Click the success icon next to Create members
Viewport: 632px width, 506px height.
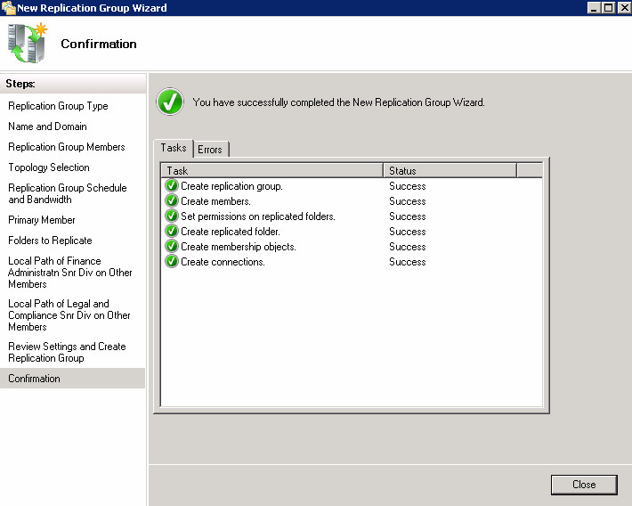(x=172, y=201)
